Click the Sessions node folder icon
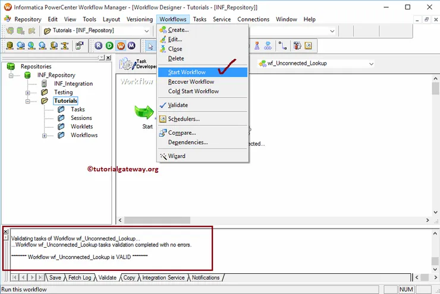 pyautogui.click(x=61, y=118)
